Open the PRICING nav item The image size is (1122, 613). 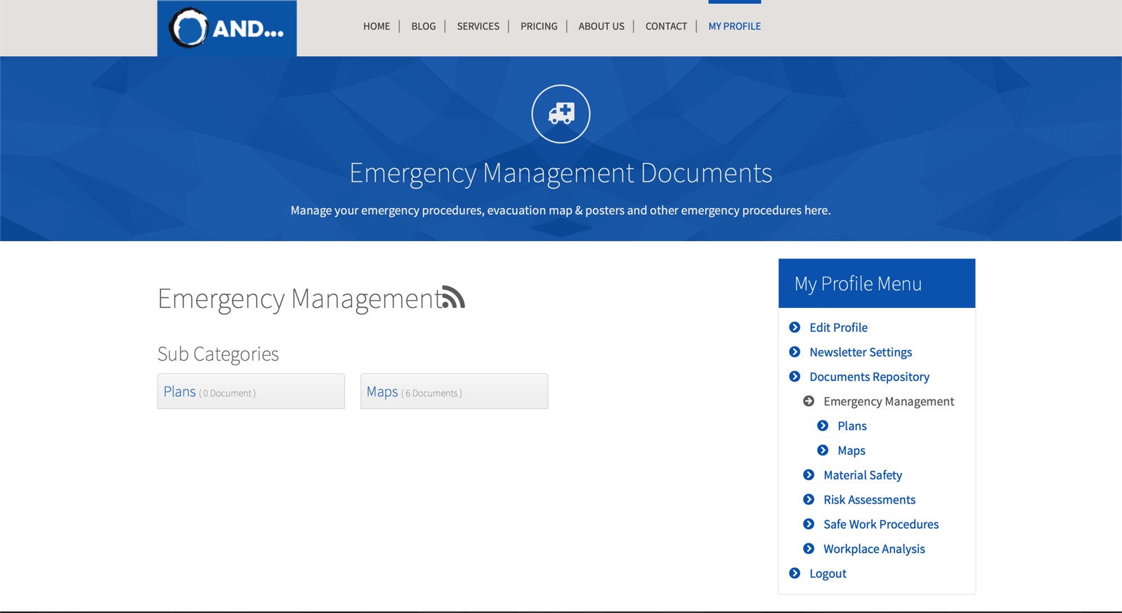(x=539, y=26)
